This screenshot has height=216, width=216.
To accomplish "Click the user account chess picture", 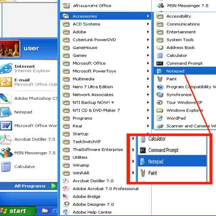I will (x=10, y=48).
